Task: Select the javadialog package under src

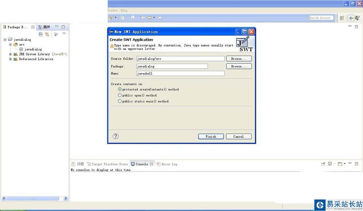Action: [x=30, y=49]
